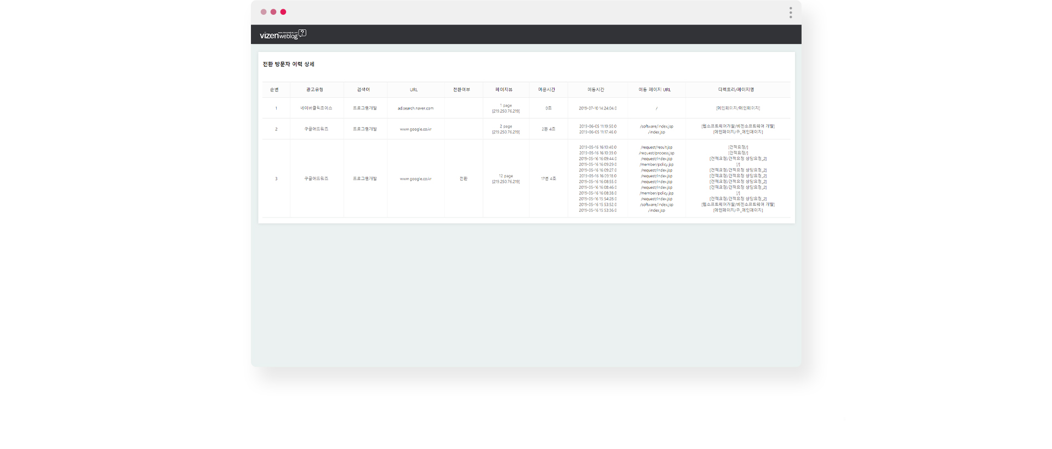
Task: Click row number 1 cell
Action: (x=276, y=108)
